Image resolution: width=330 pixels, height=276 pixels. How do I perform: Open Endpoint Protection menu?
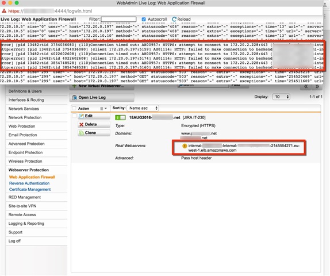pyautogui.click(x=25, y=152)
